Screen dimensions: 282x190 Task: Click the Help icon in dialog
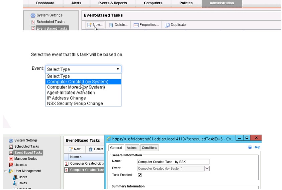point(250,147)
